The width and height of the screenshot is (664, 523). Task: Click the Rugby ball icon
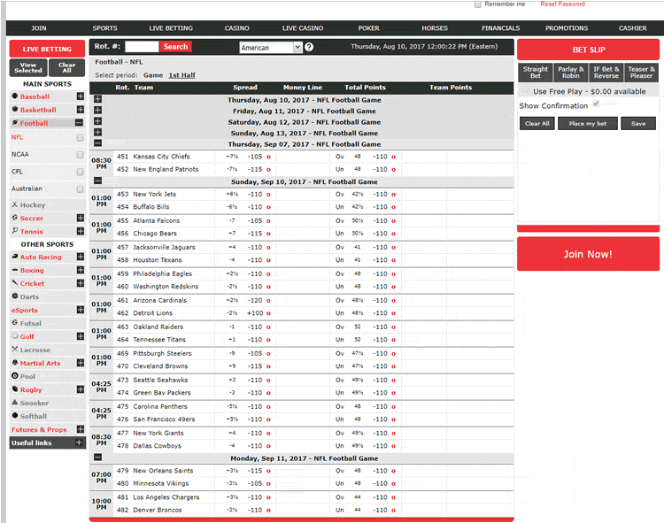coord(15,388)
